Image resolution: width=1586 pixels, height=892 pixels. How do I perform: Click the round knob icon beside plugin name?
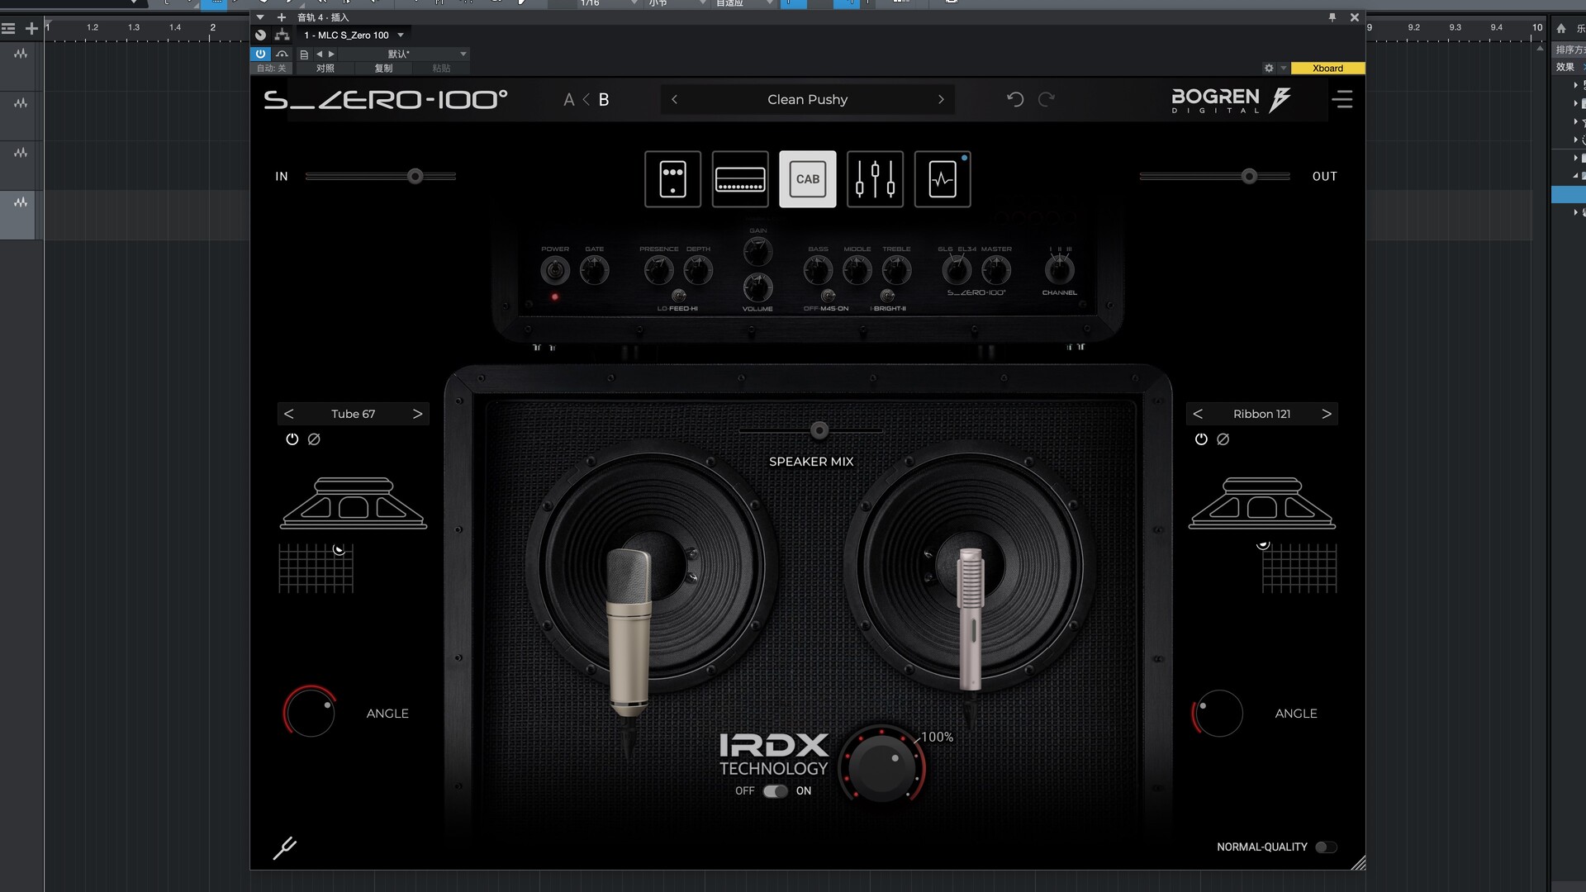point(260,35)
